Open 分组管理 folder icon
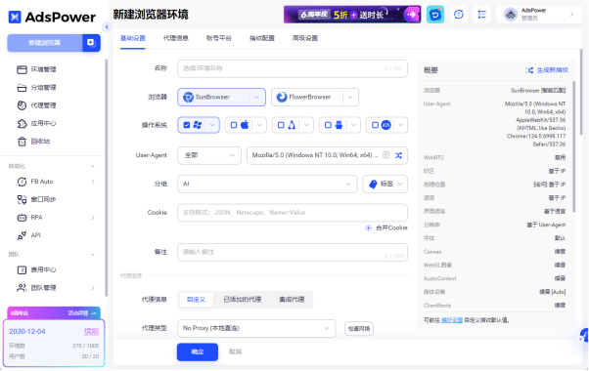The width and height of the screenshot is (589, 371). pyautogui.click(x=22, y=87)
